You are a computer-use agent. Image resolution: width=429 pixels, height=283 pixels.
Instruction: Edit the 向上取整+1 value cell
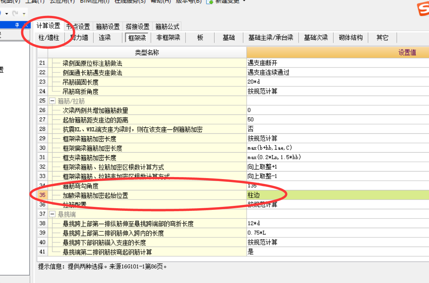[x=338, y=167]
